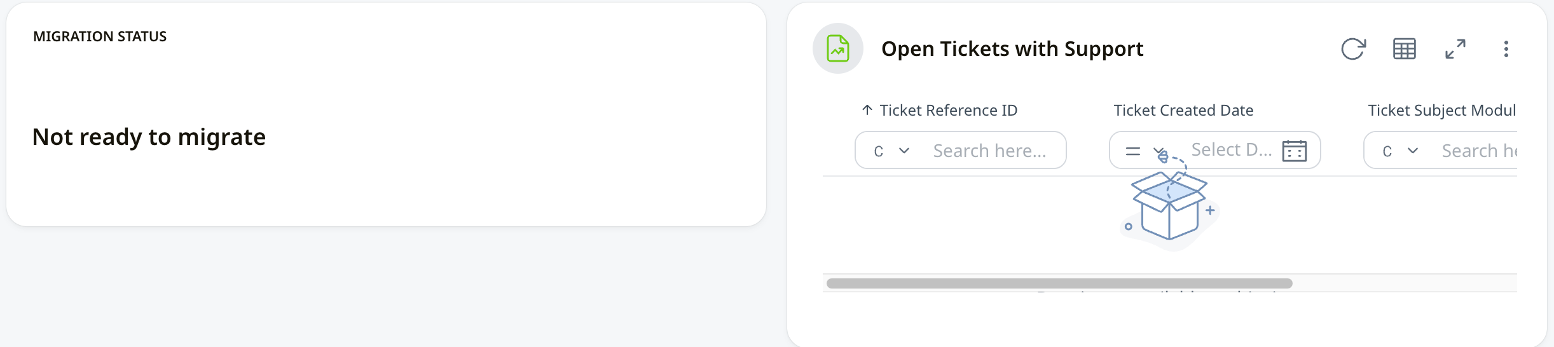
Task: Open the three-dot more options menu
Action: pos(1506,49)
